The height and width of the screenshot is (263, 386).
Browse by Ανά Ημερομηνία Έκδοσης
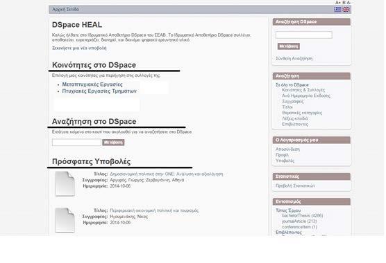[x=306, y=96]
